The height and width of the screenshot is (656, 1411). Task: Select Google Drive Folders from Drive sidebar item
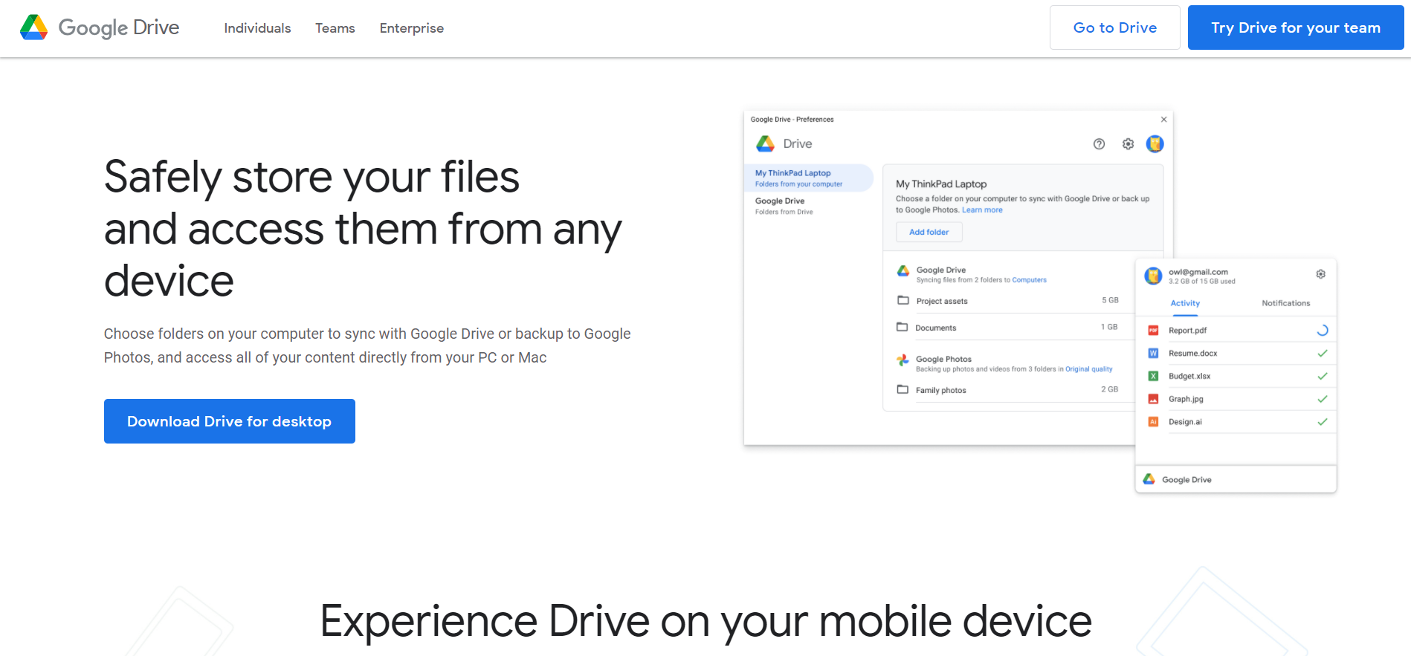(x=784, y=206)
